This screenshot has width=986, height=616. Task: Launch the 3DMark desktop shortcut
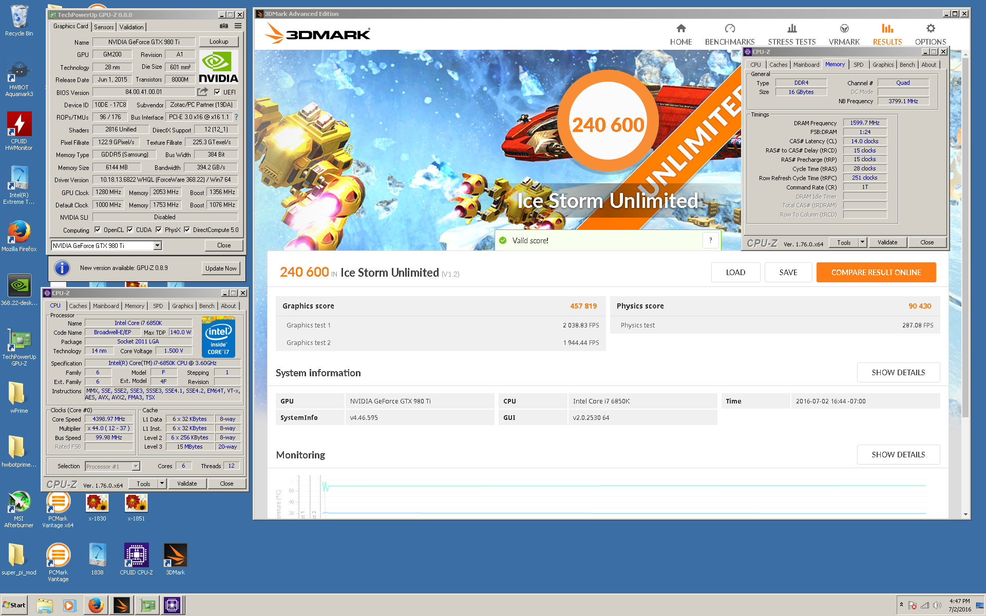[175, 559]
